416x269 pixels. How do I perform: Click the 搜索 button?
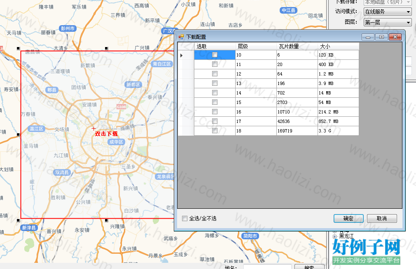309,267
